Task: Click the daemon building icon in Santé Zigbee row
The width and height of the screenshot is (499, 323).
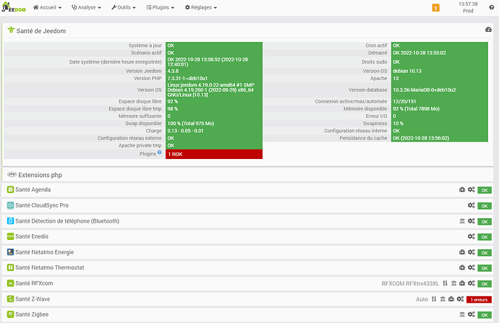Action: [462, 314]
